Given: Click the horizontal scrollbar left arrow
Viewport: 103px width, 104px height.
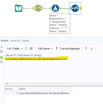Looking at the screenshot, I should pos(7,84).
